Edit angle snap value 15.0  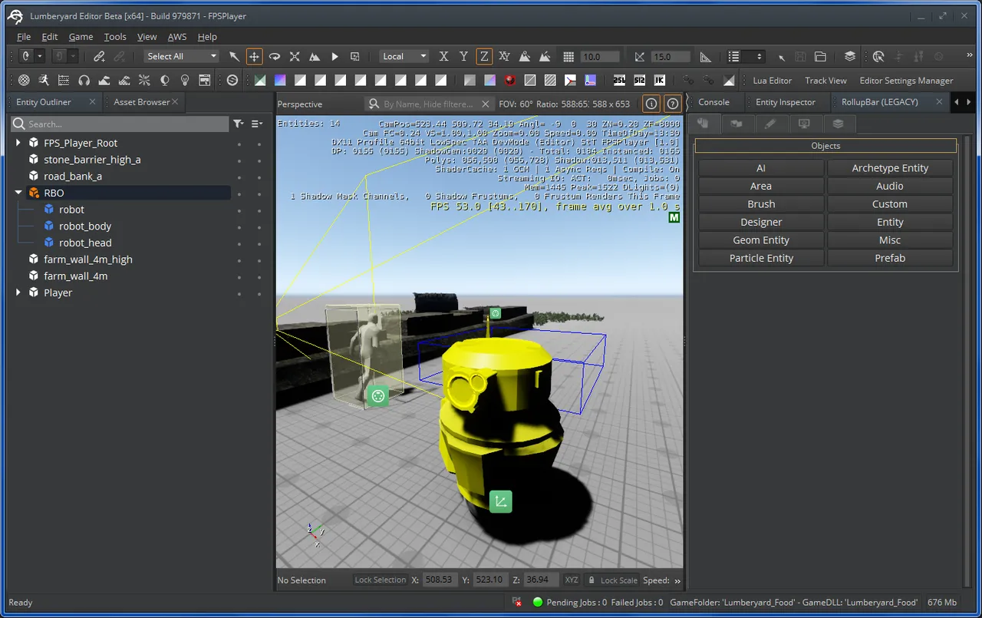pos(670,56)
